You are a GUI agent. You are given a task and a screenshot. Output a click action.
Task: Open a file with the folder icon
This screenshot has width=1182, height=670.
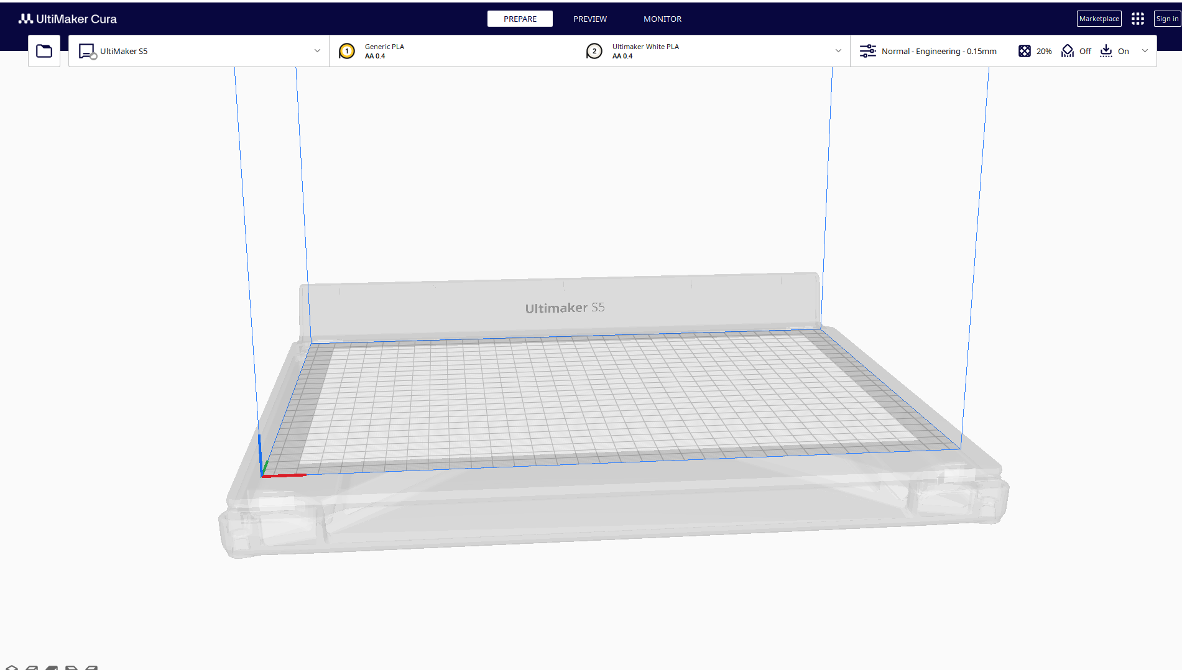[x=44, y=51]
